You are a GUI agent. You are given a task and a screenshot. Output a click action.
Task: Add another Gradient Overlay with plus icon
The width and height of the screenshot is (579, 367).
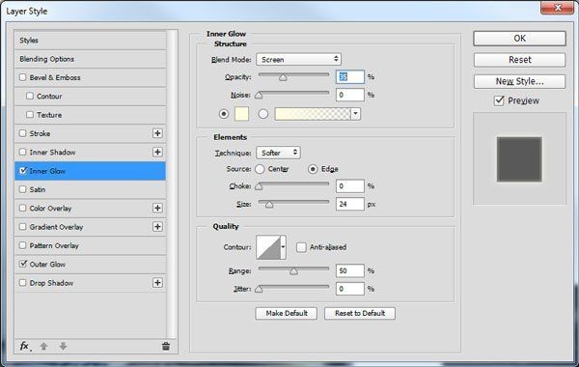[157, 227]
